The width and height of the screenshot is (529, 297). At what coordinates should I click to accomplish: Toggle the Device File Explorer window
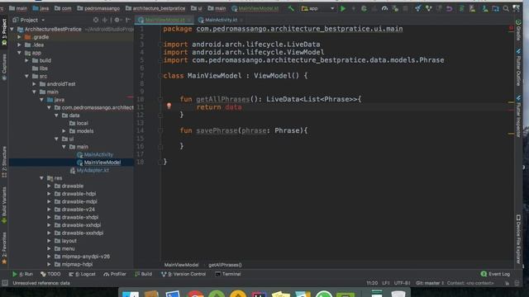click(x=518, y=239)
